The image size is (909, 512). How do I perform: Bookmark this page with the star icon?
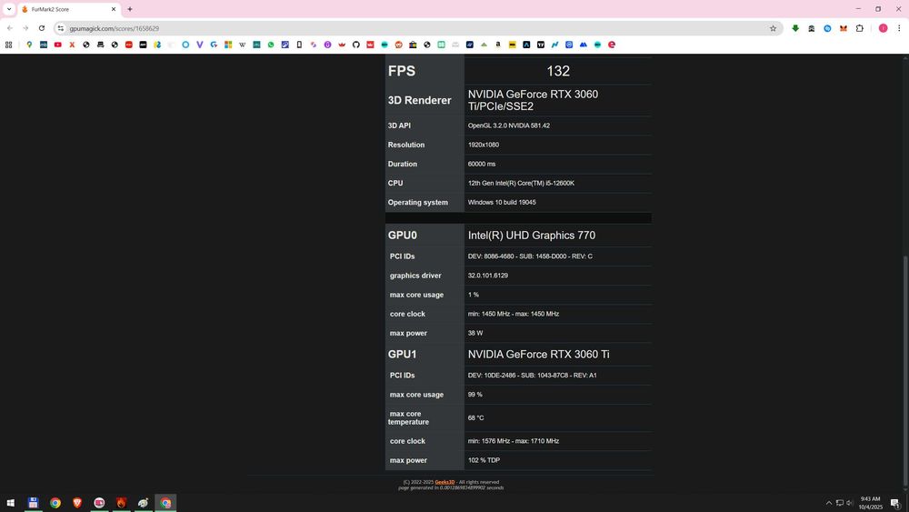[773, 28]
